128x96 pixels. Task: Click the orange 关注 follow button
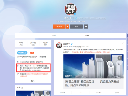coord(59,27)
